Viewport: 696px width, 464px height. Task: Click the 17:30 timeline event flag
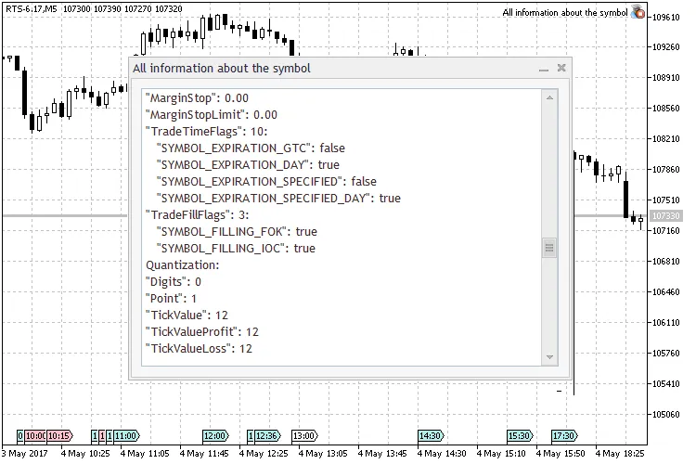click(563, 435)
